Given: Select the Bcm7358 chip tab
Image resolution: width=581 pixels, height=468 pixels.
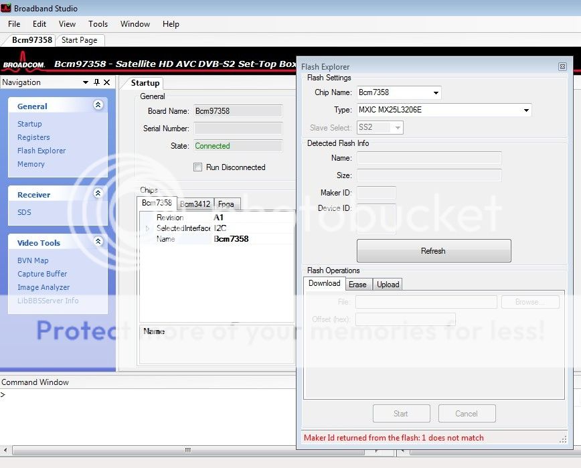Looking at the screenshot, I should (157, 203).
